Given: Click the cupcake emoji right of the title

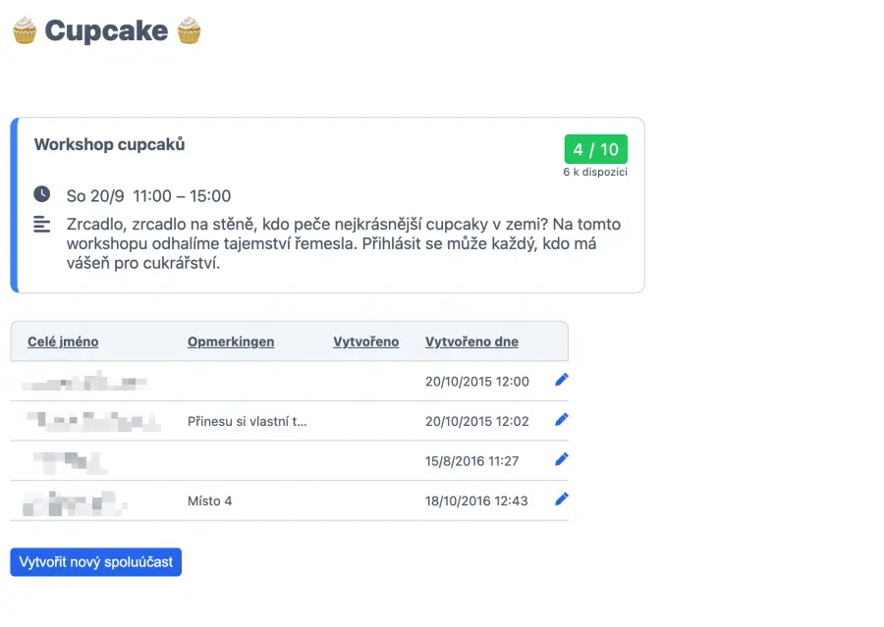Looking at the screenshot, I should pos(189,30).
